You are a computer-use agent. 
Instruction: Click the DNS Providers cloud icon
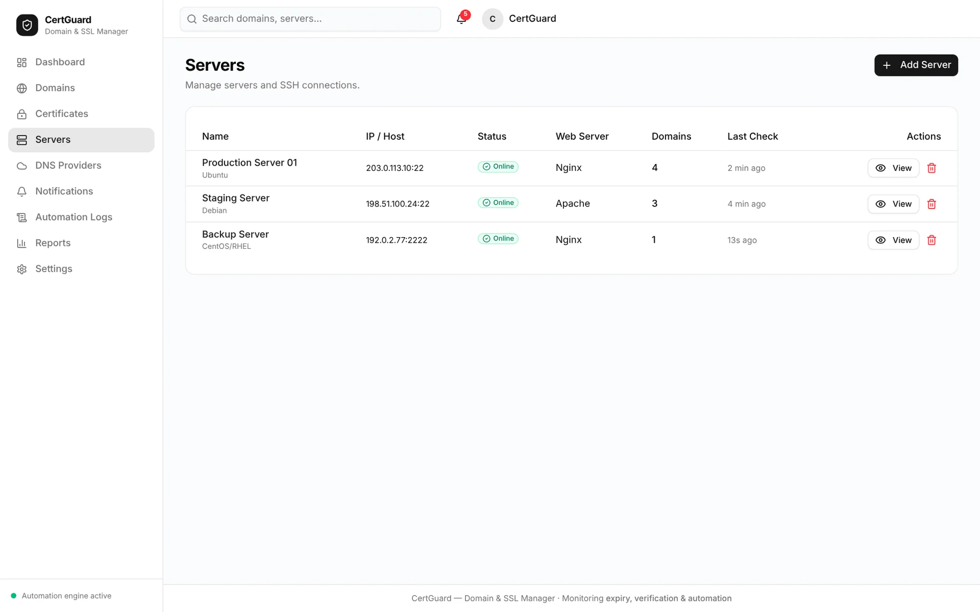[21, 166]
